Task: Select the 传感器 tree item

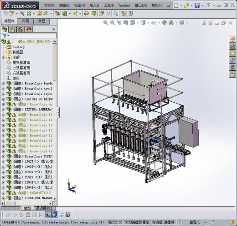Action: [x=18, y=52]
